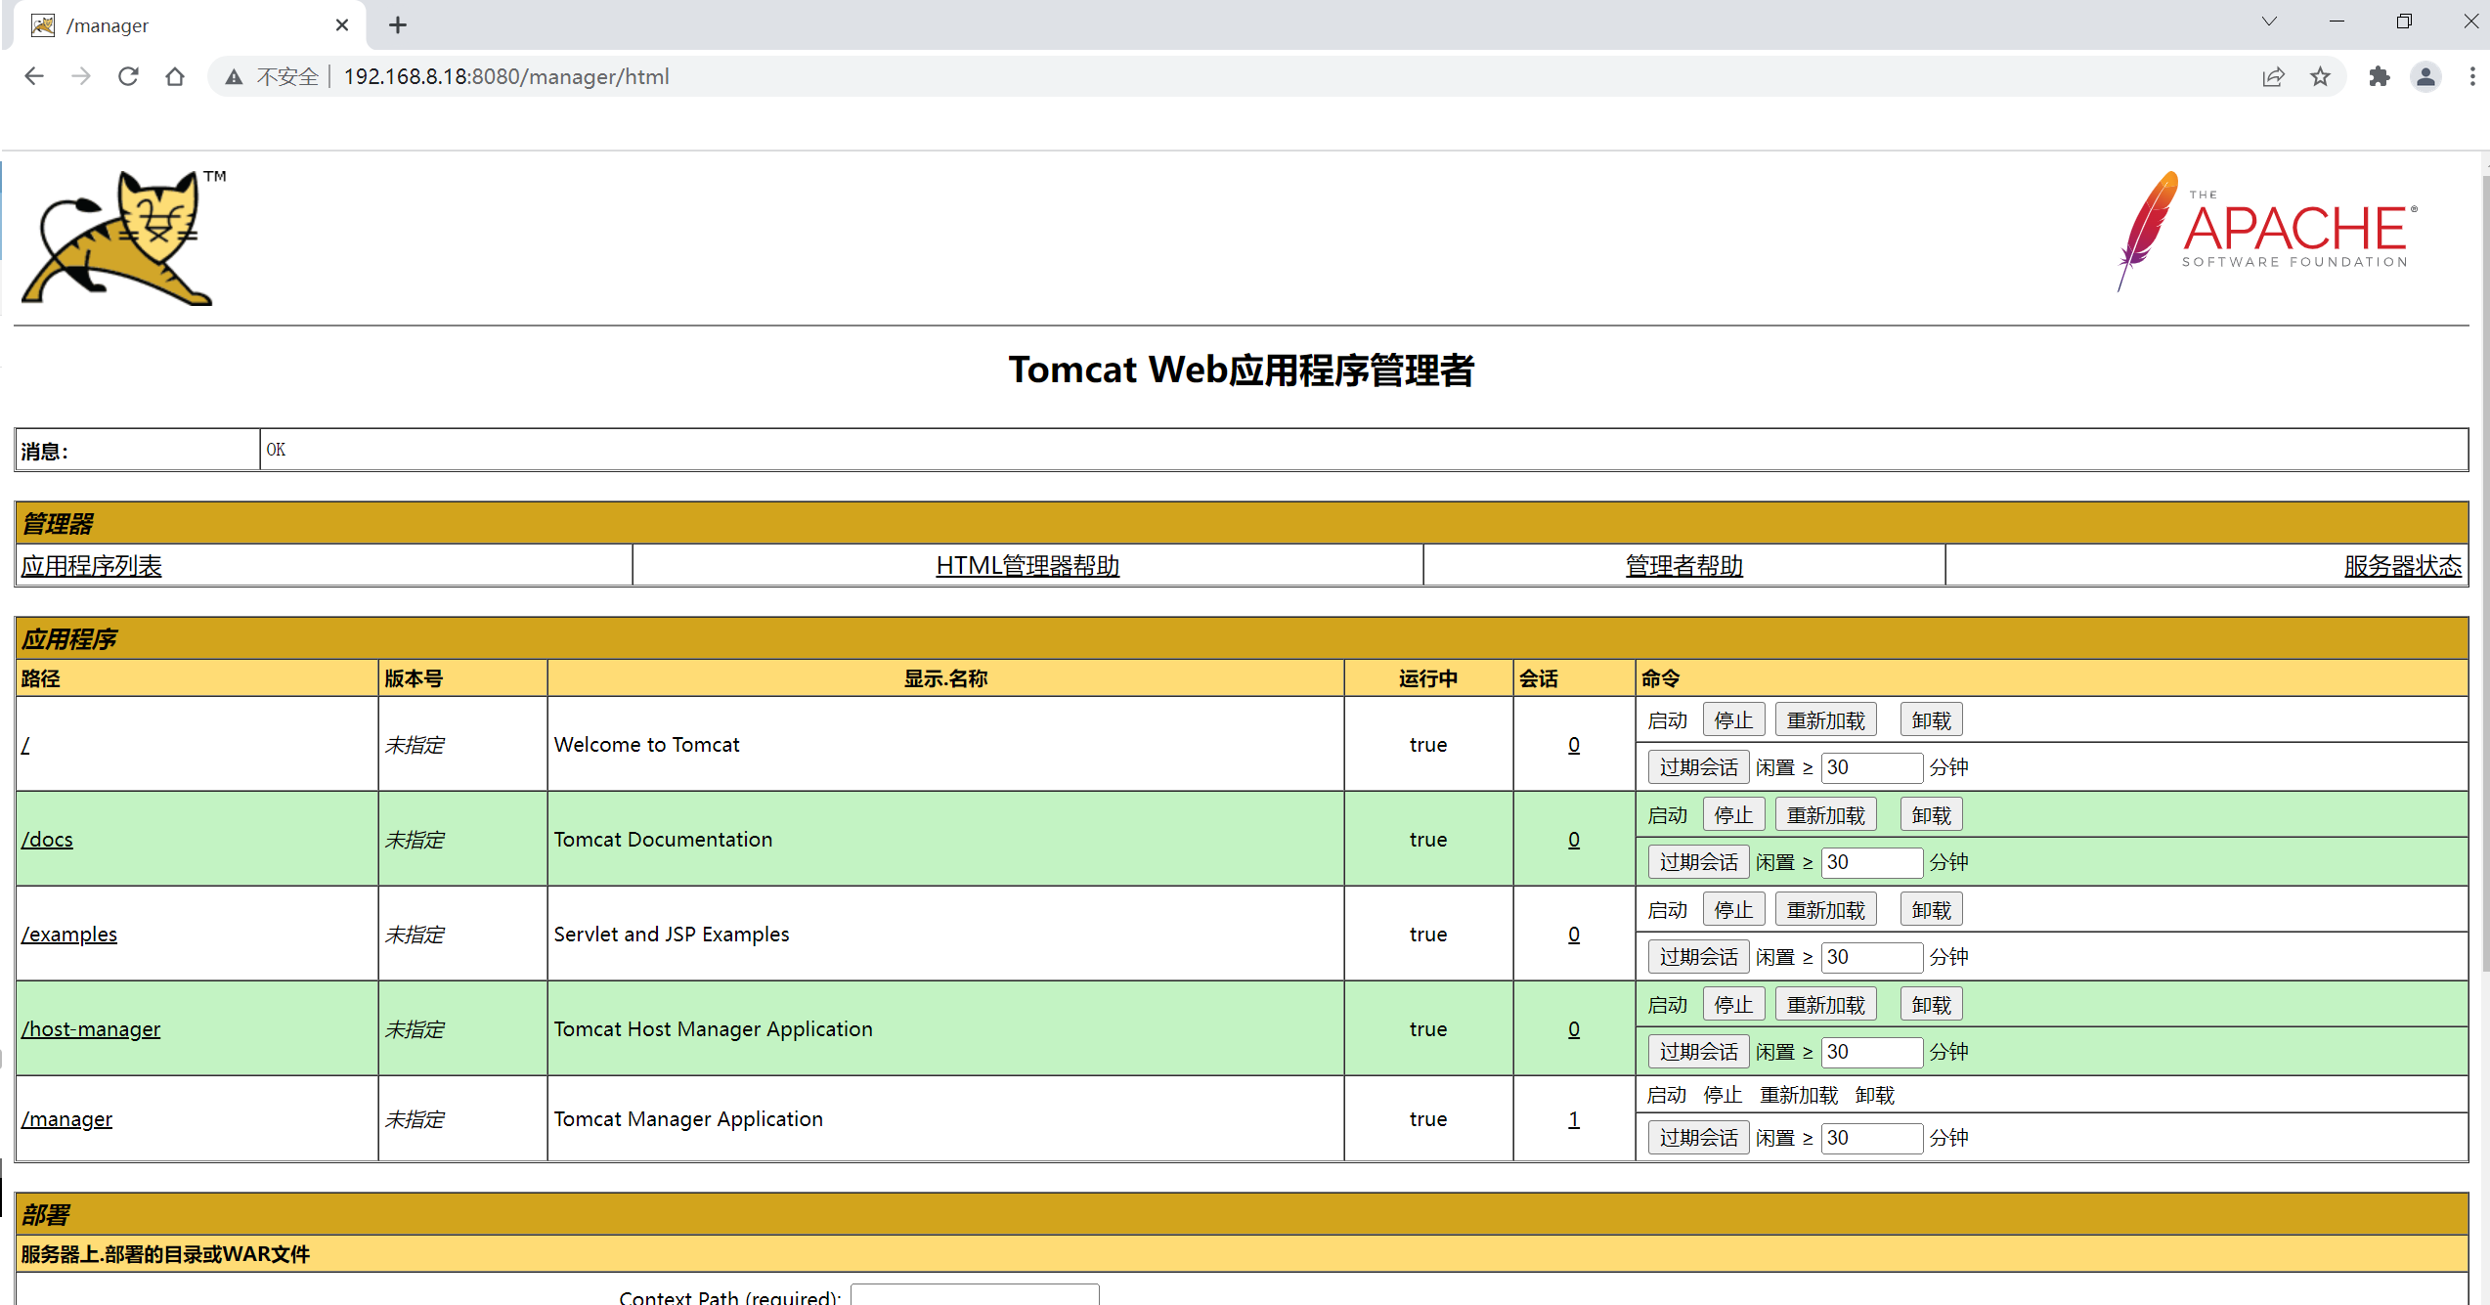2490x1305 pixels.
Task: Click session count 0 for Tomcat Documentation
Action: pyautogui.click(x=1574, y=840)
